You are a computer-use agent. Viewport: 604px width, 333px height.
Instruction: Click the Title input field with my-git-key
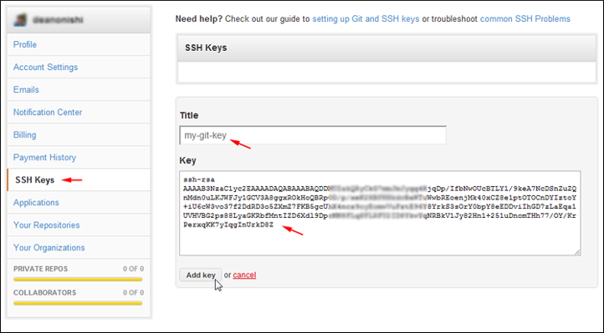(313, 135)
